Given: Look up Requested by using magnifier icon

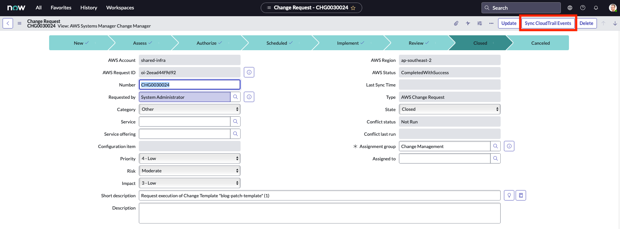Looking at the screenshot, I should tap(235, 97).
